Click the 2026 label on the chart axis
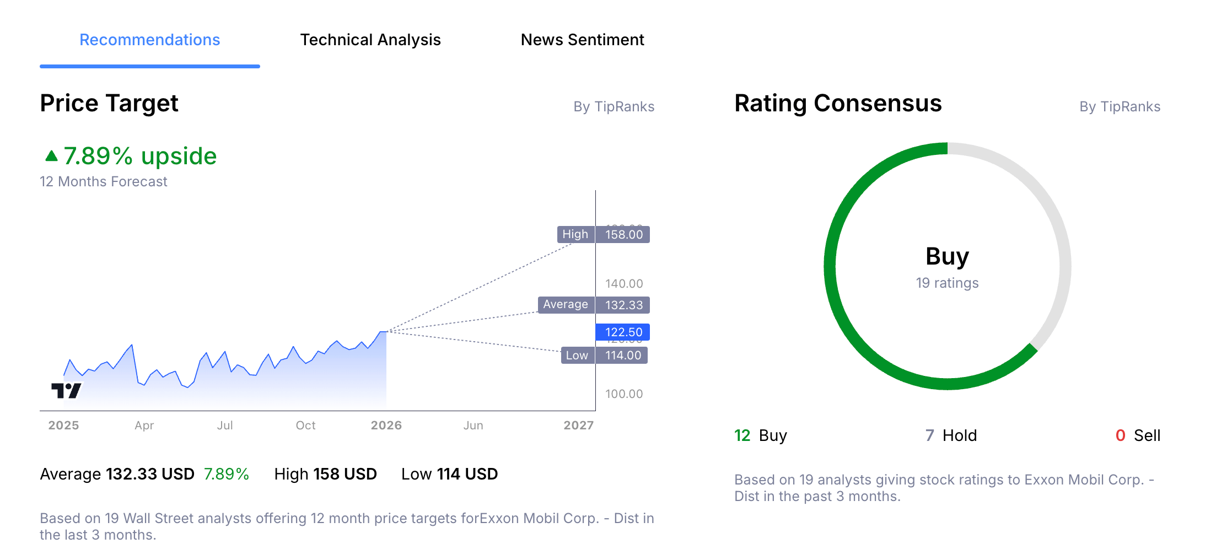The height and width of the screenshot is (560, 1216). pyautogui.click(x=388, y=425)
